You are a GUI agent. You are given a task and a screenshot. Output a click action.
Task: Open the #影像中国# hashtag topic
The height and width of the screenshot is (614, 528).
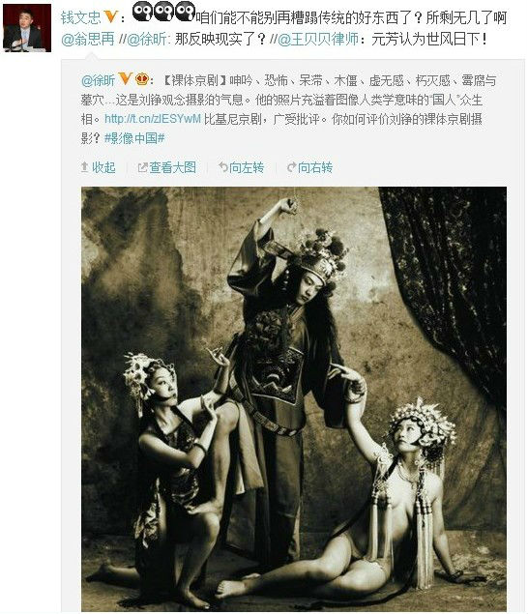pyautogui.click(x=134, y=138)
